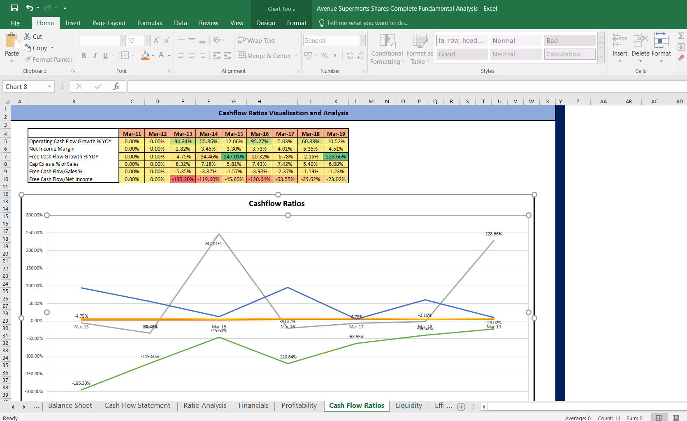Apply the Calculation cell style
This screenshot has width=687, height=421.
[x=570, y=54]
